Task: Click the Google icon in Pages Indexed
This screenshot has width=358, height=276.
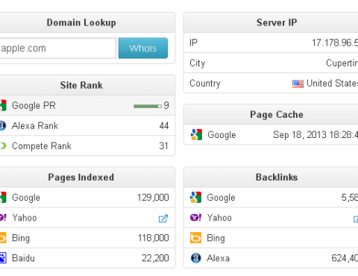Action: [x=3, y=198]
